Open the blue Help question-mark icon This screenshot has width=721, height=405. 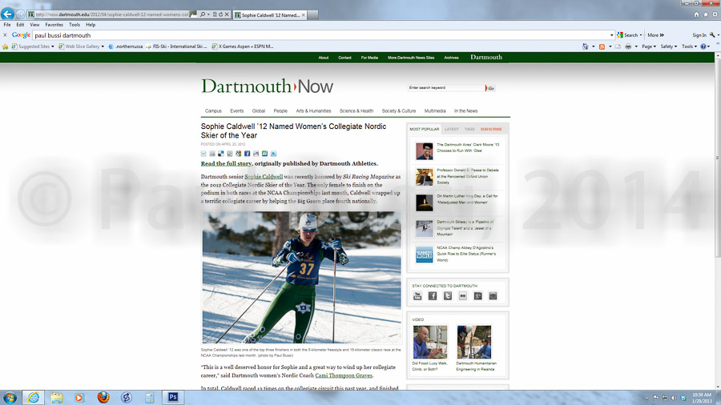[x=703, y=46]
